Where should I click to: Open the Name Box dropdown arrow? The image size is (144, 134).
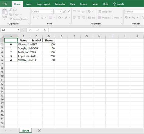click(19, 30)
